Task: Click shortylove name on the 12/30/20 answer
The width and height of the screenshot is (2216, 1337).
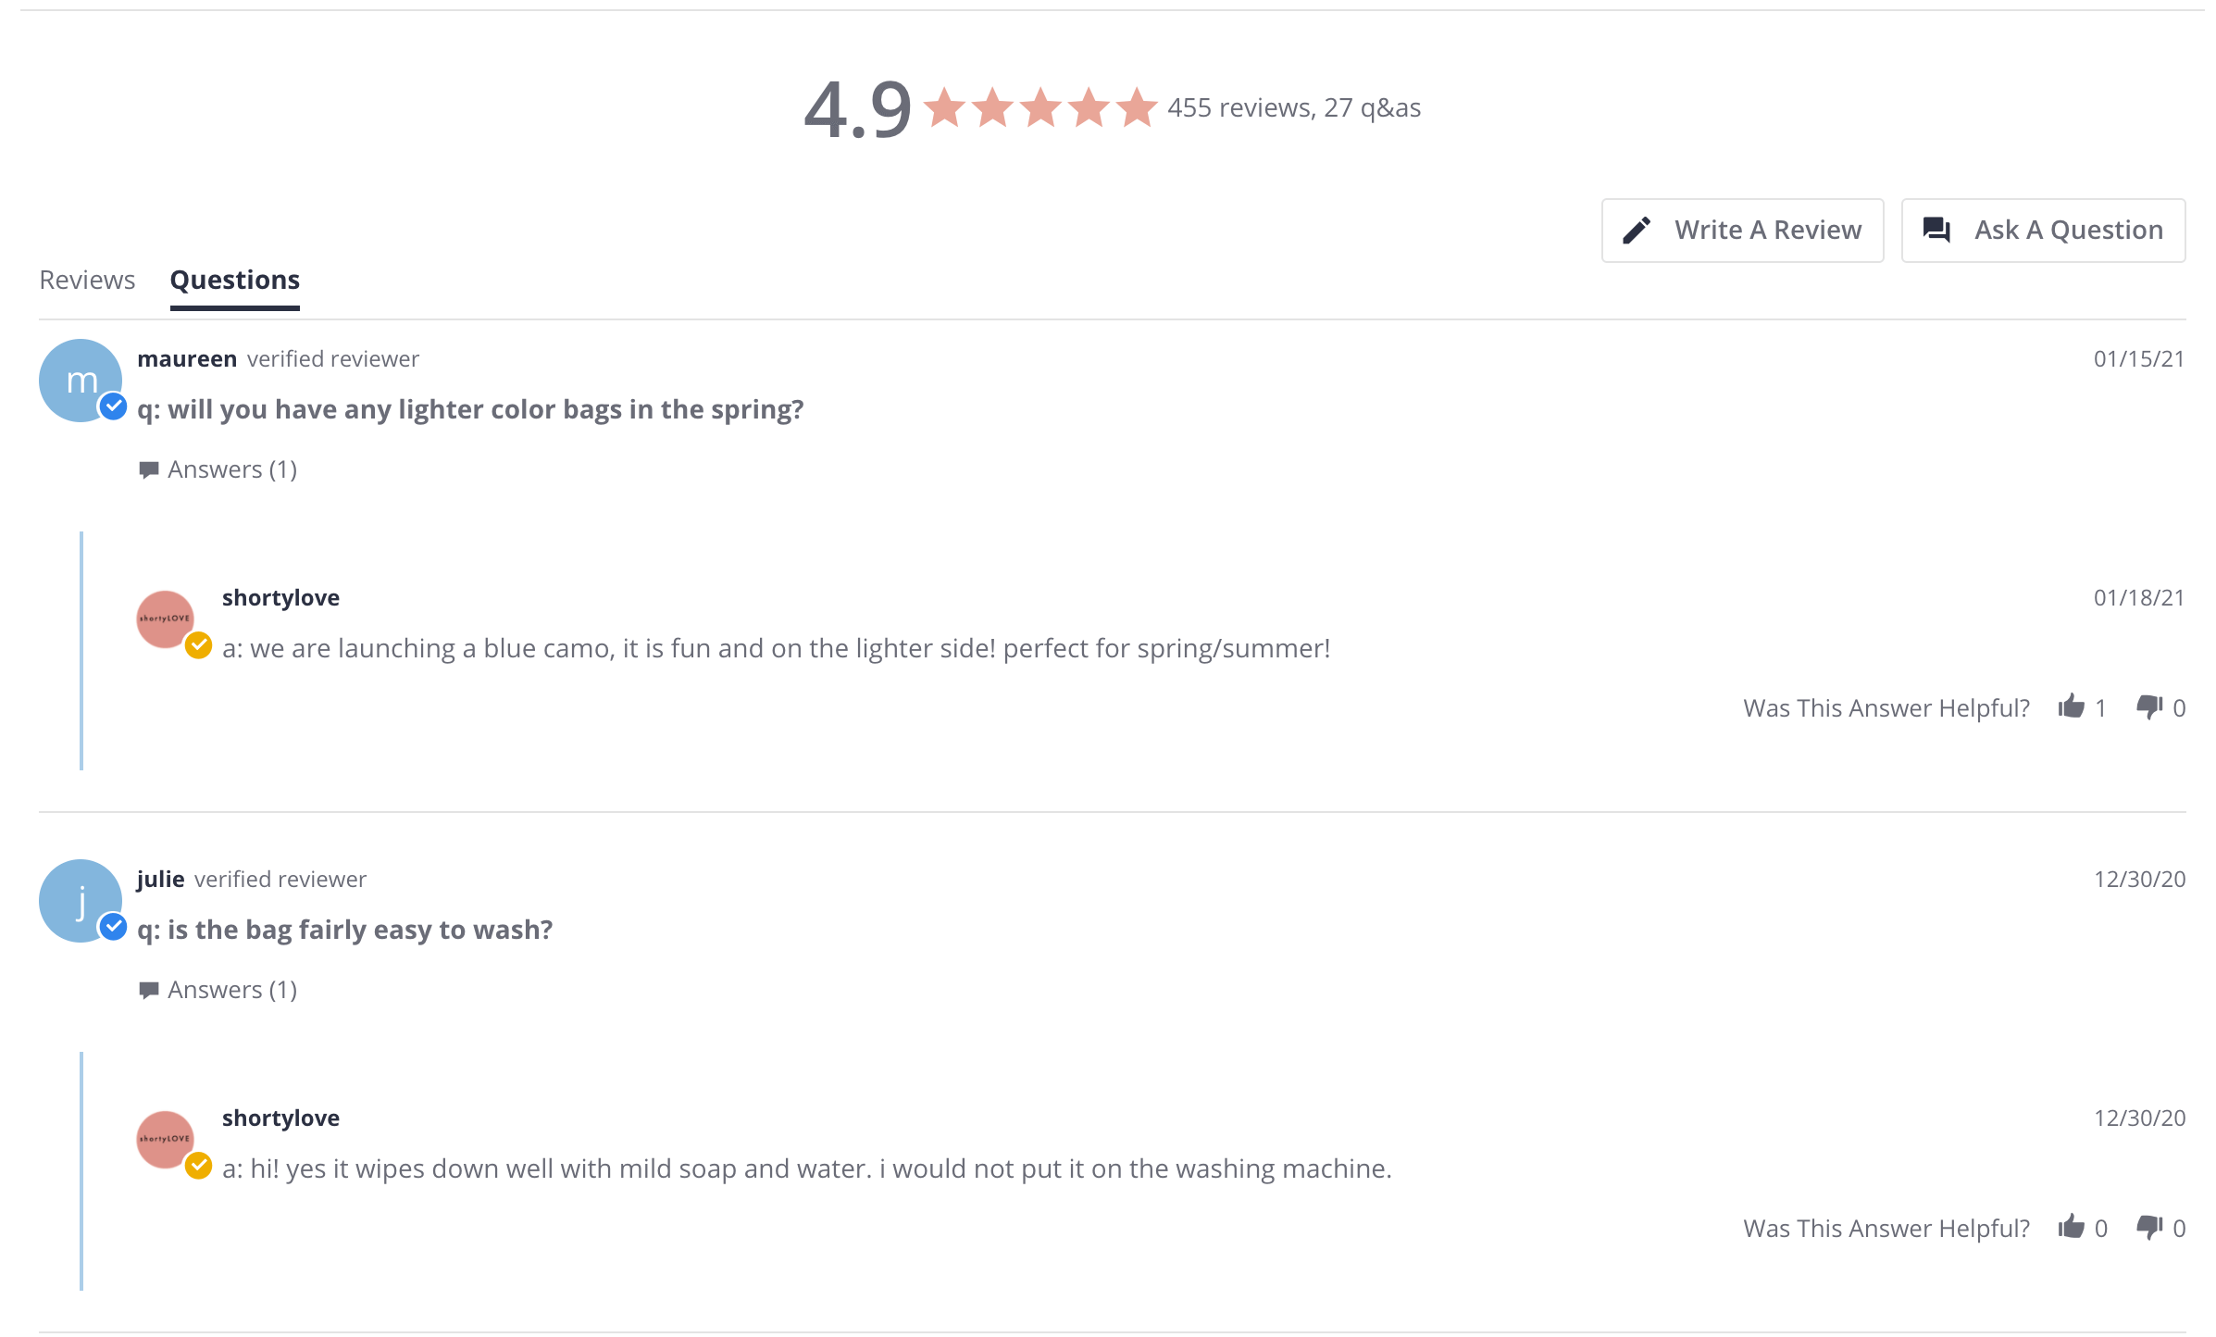Action: (280, 1118)
